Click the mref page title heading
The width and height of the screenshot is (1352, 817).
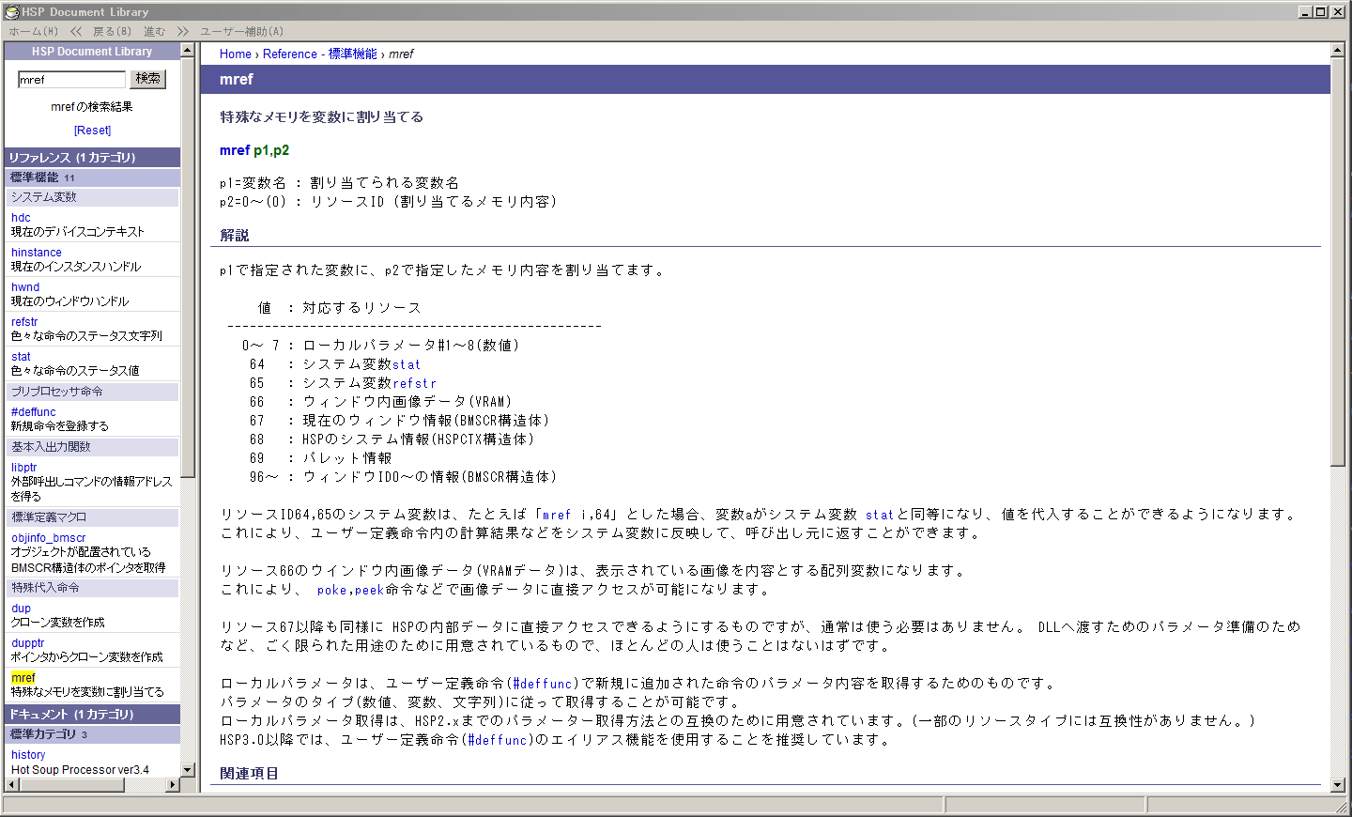(x=237, y=80)
